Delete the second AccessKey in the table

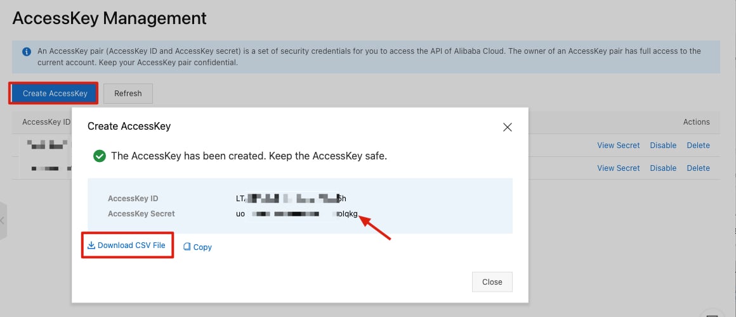[x=698, y=168]
